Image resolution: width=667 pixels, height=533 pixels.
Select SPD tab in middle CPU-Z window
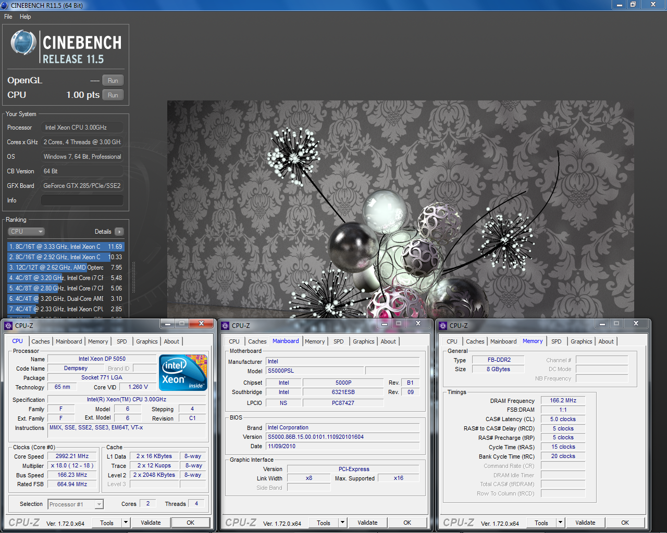point(339,341)
